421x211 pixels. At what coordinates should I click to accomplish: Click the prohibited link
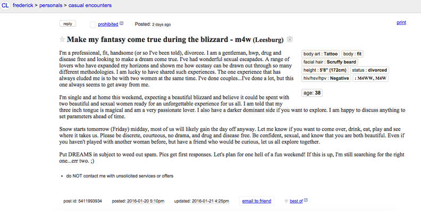click(x=108, y=24)
